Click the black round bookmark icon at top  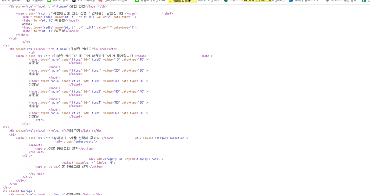point(74,1)
